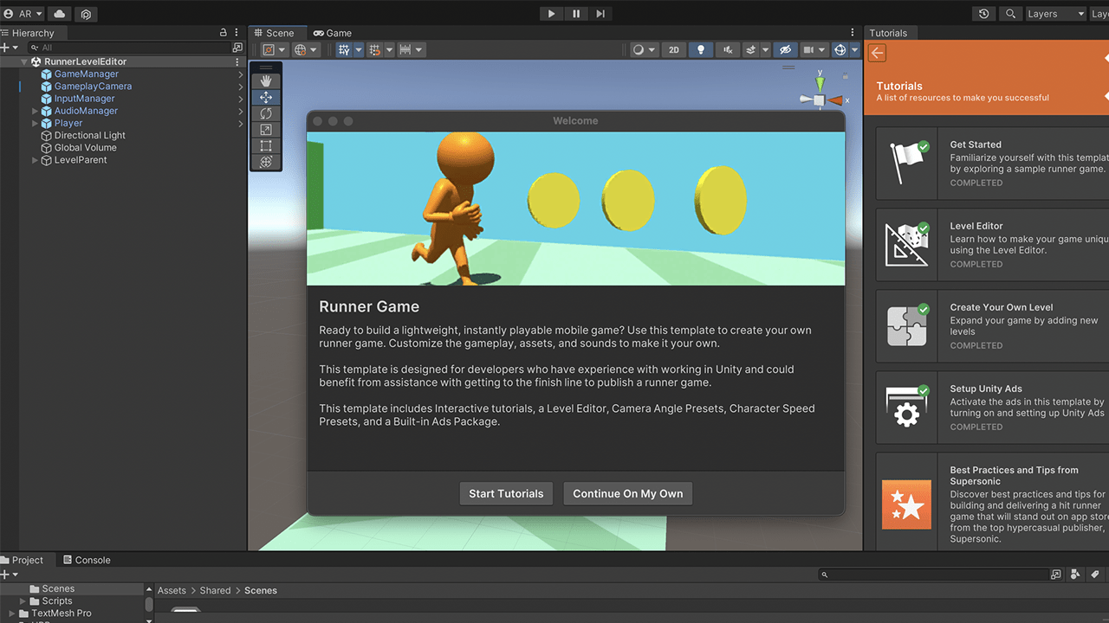Open the pivot/center tool handle dropdown
1109x623 pixels.
pos(274,50)
